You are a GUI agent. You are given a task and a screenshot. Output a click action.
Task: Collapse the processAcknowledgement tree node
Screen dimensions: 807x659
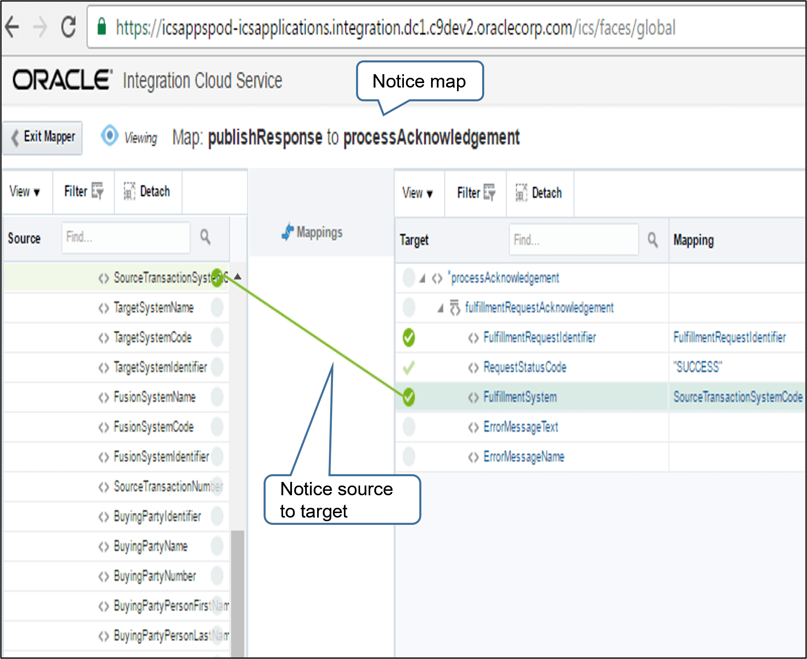[x=423, y=278]
